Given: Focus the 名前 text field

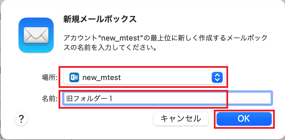Looking at the screenshot, I should click(x=168, y=98).
